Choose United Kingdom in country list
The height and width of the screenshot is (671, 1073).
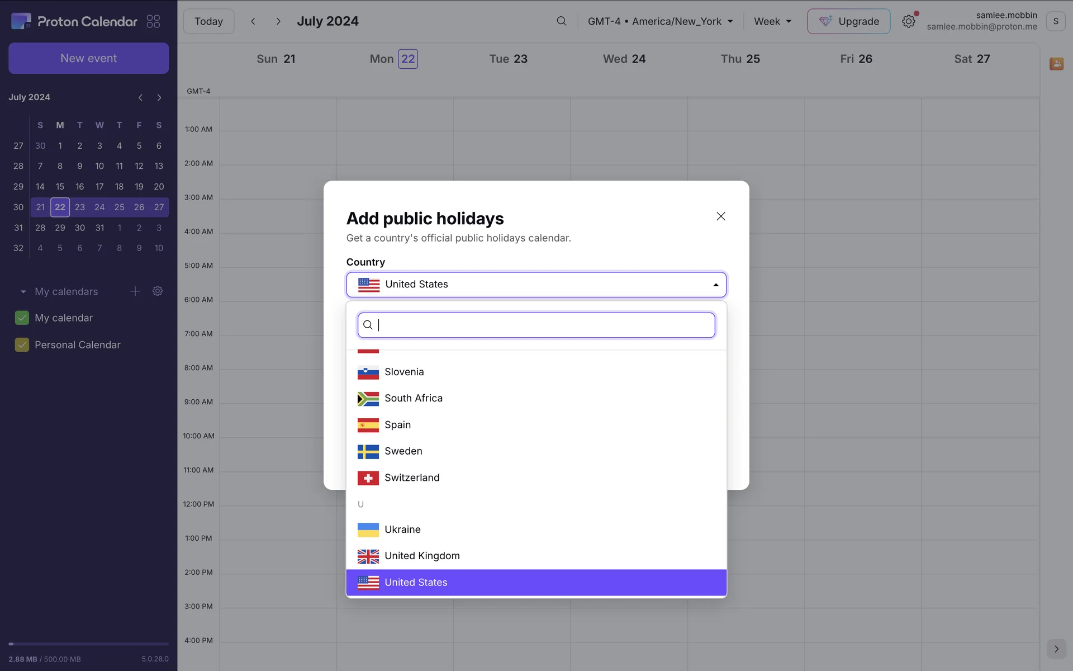(422, 556)
